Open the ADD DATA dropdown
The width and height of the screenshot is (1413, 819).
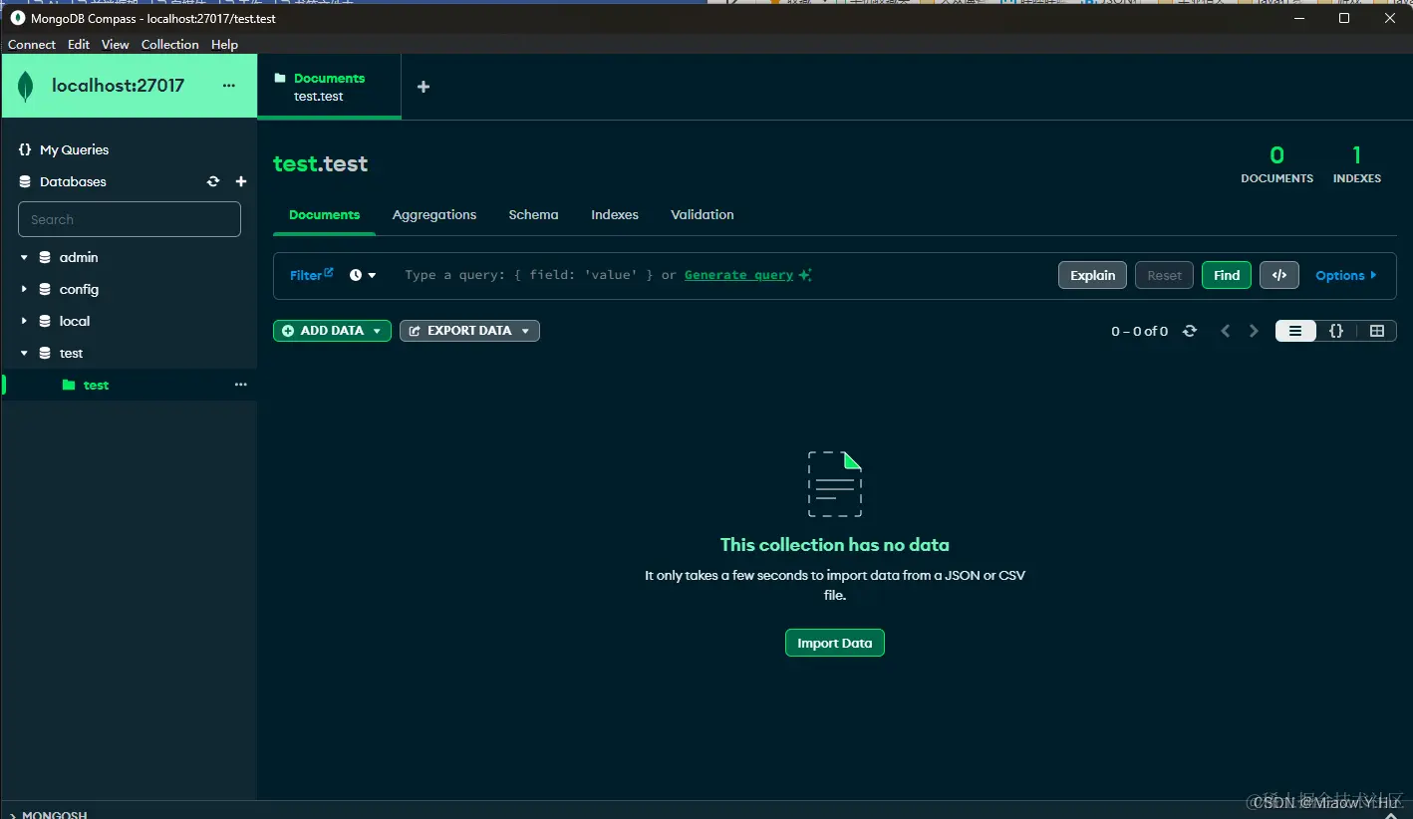tap(332, 331)
